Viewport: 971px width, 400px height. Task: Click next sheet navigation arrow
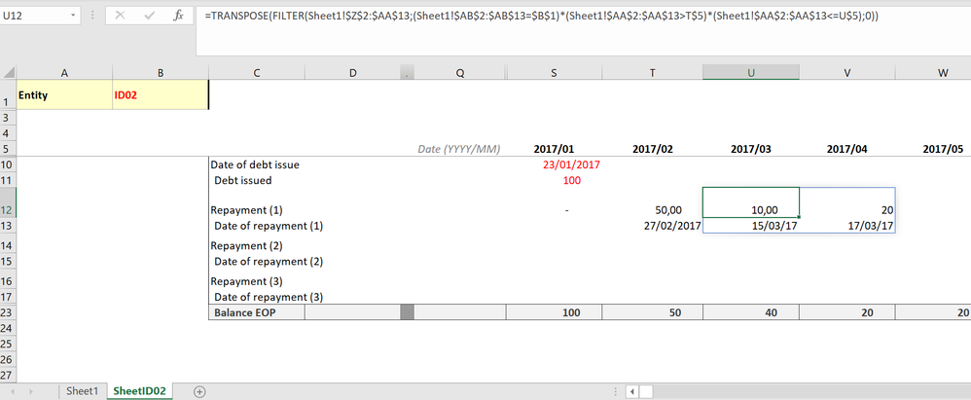31,391
